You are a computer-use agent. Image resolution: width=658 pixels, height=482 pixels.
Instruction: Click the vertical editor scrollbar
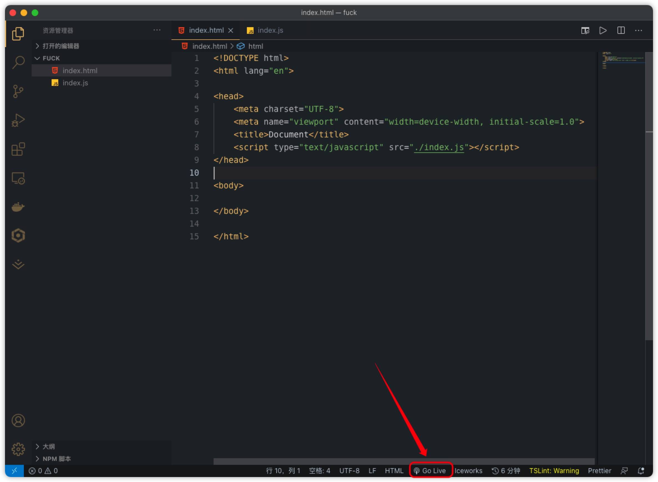point(649,196)
